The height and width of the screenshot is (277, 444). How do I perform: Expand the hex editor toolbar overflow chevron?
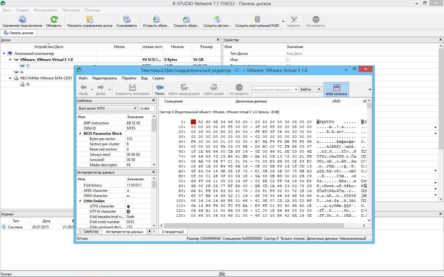point(370,90)
